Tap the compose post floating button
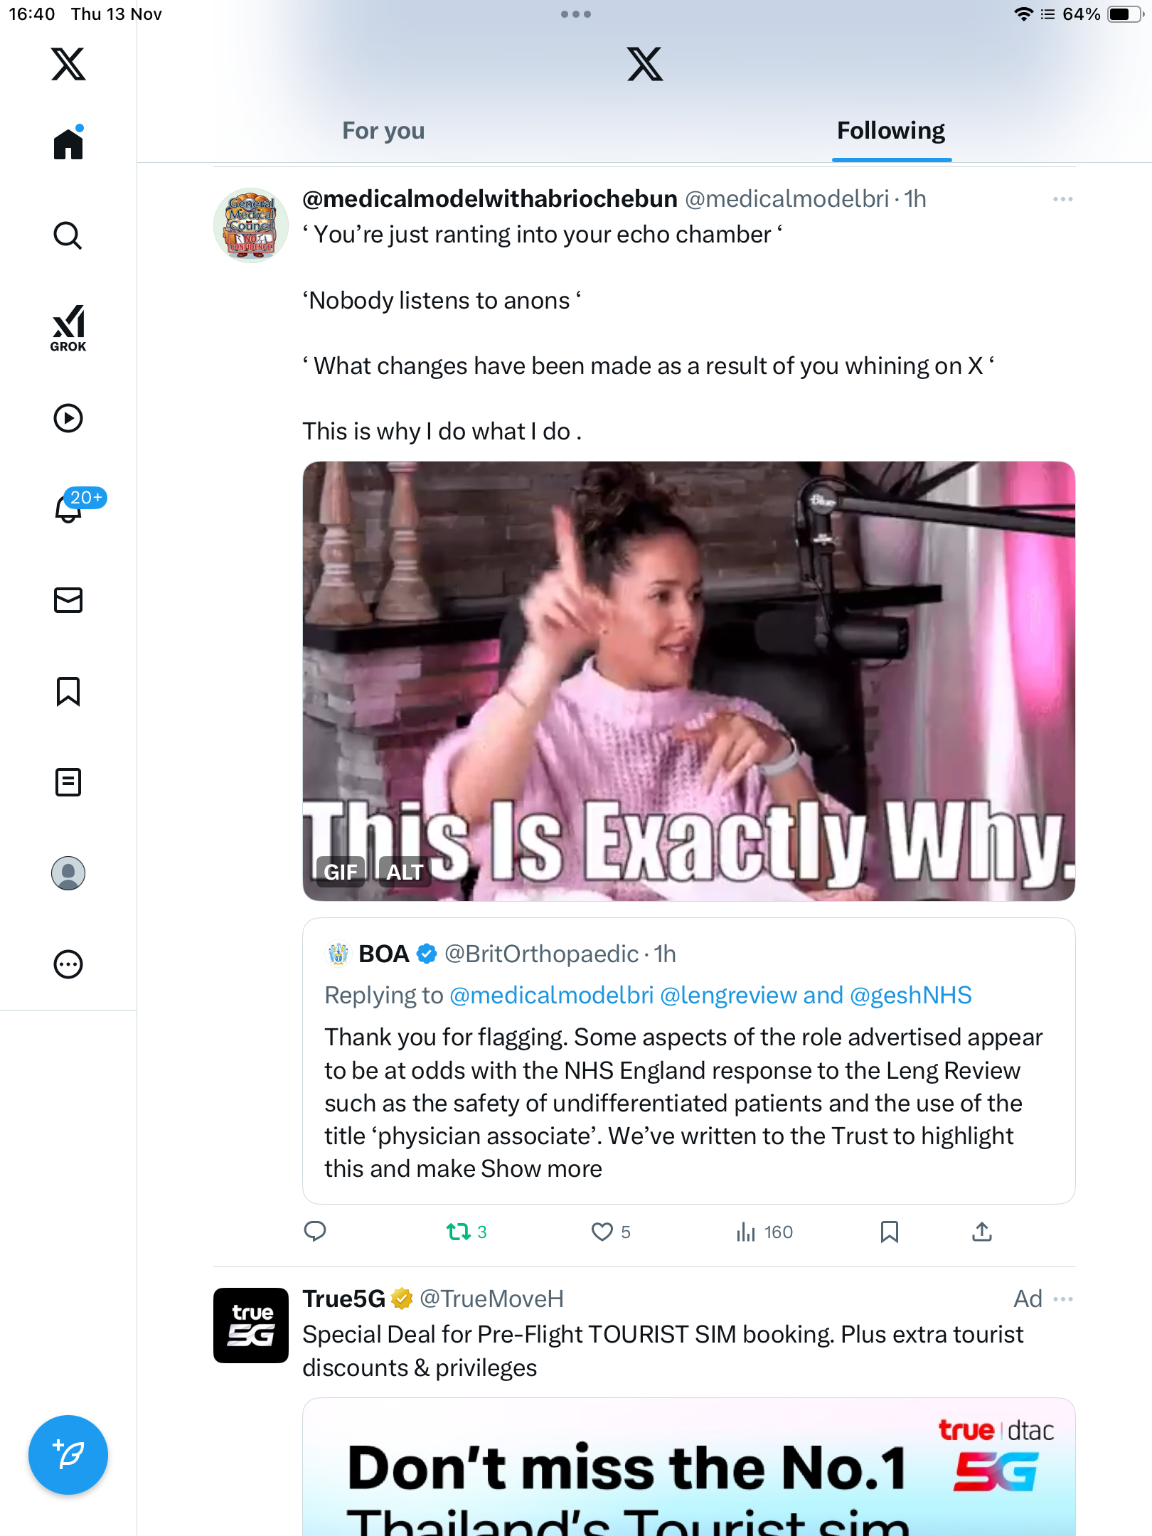 point(68,1455)
